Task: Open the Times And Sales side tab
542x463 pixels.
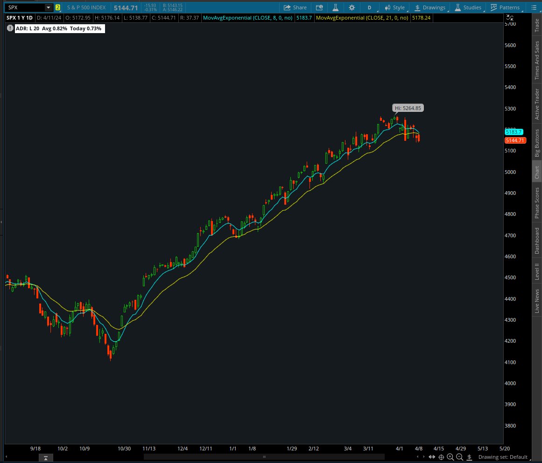Action: pyautogui.click(x=537, y=60)
